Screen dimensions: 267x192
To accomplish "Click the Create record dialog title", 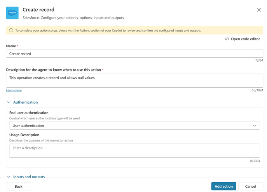I will click(x=38, y=10).
